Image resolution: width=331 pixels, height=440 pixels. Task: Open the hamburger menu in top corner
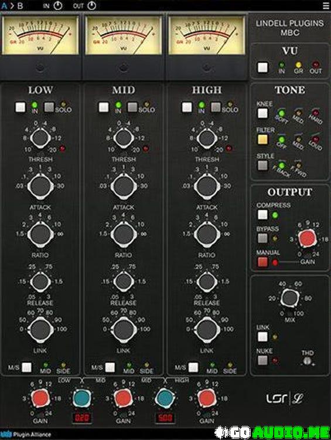coord(326,6)
